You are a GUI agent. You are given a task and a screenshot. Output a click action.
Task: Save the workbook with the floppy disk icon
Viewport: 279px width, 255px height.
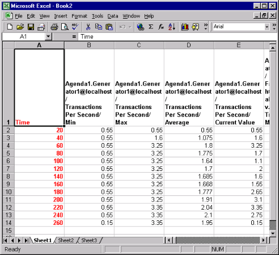coord(31,27)
